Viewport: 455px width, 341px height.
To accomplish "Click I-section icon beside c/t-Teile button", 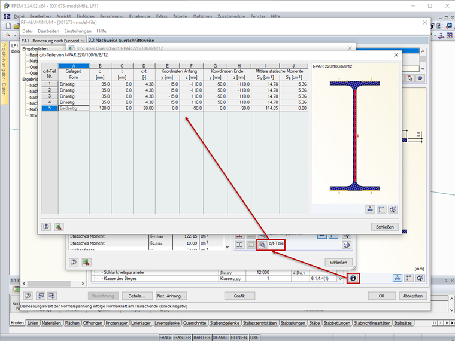I will 239,245.
